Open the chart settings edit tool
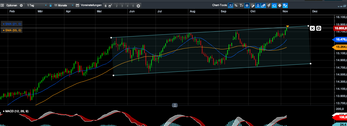Image resolution: width=347 pixels, height=126 pixels. point(285,5)
